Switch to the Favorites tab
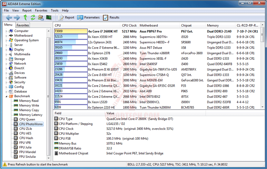The width and height of the screenshot is (267, 169). tap(23, 25)
